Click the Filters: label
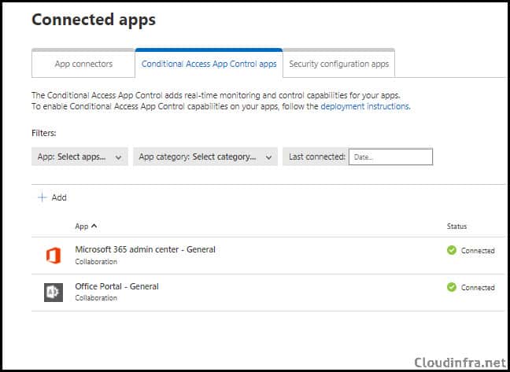 click(x=44, y=133)
